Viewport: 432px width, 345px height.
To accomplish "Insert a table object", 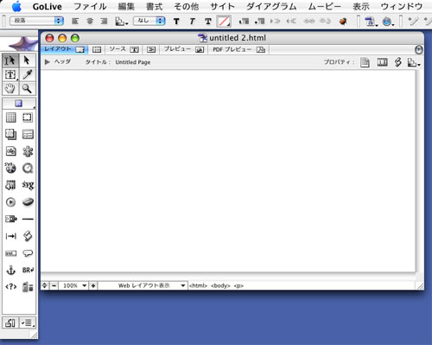I will pos(10,118).
